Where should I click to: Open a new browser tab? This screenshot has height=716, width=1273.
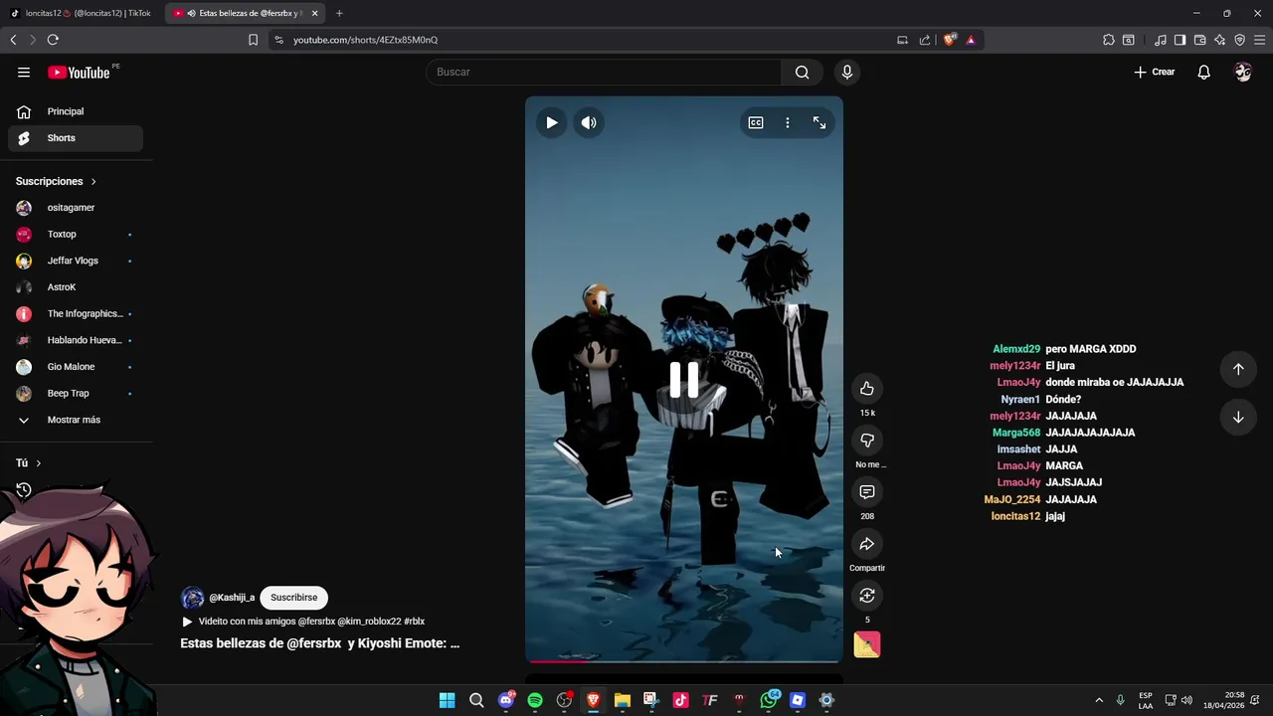pos(339,13)
